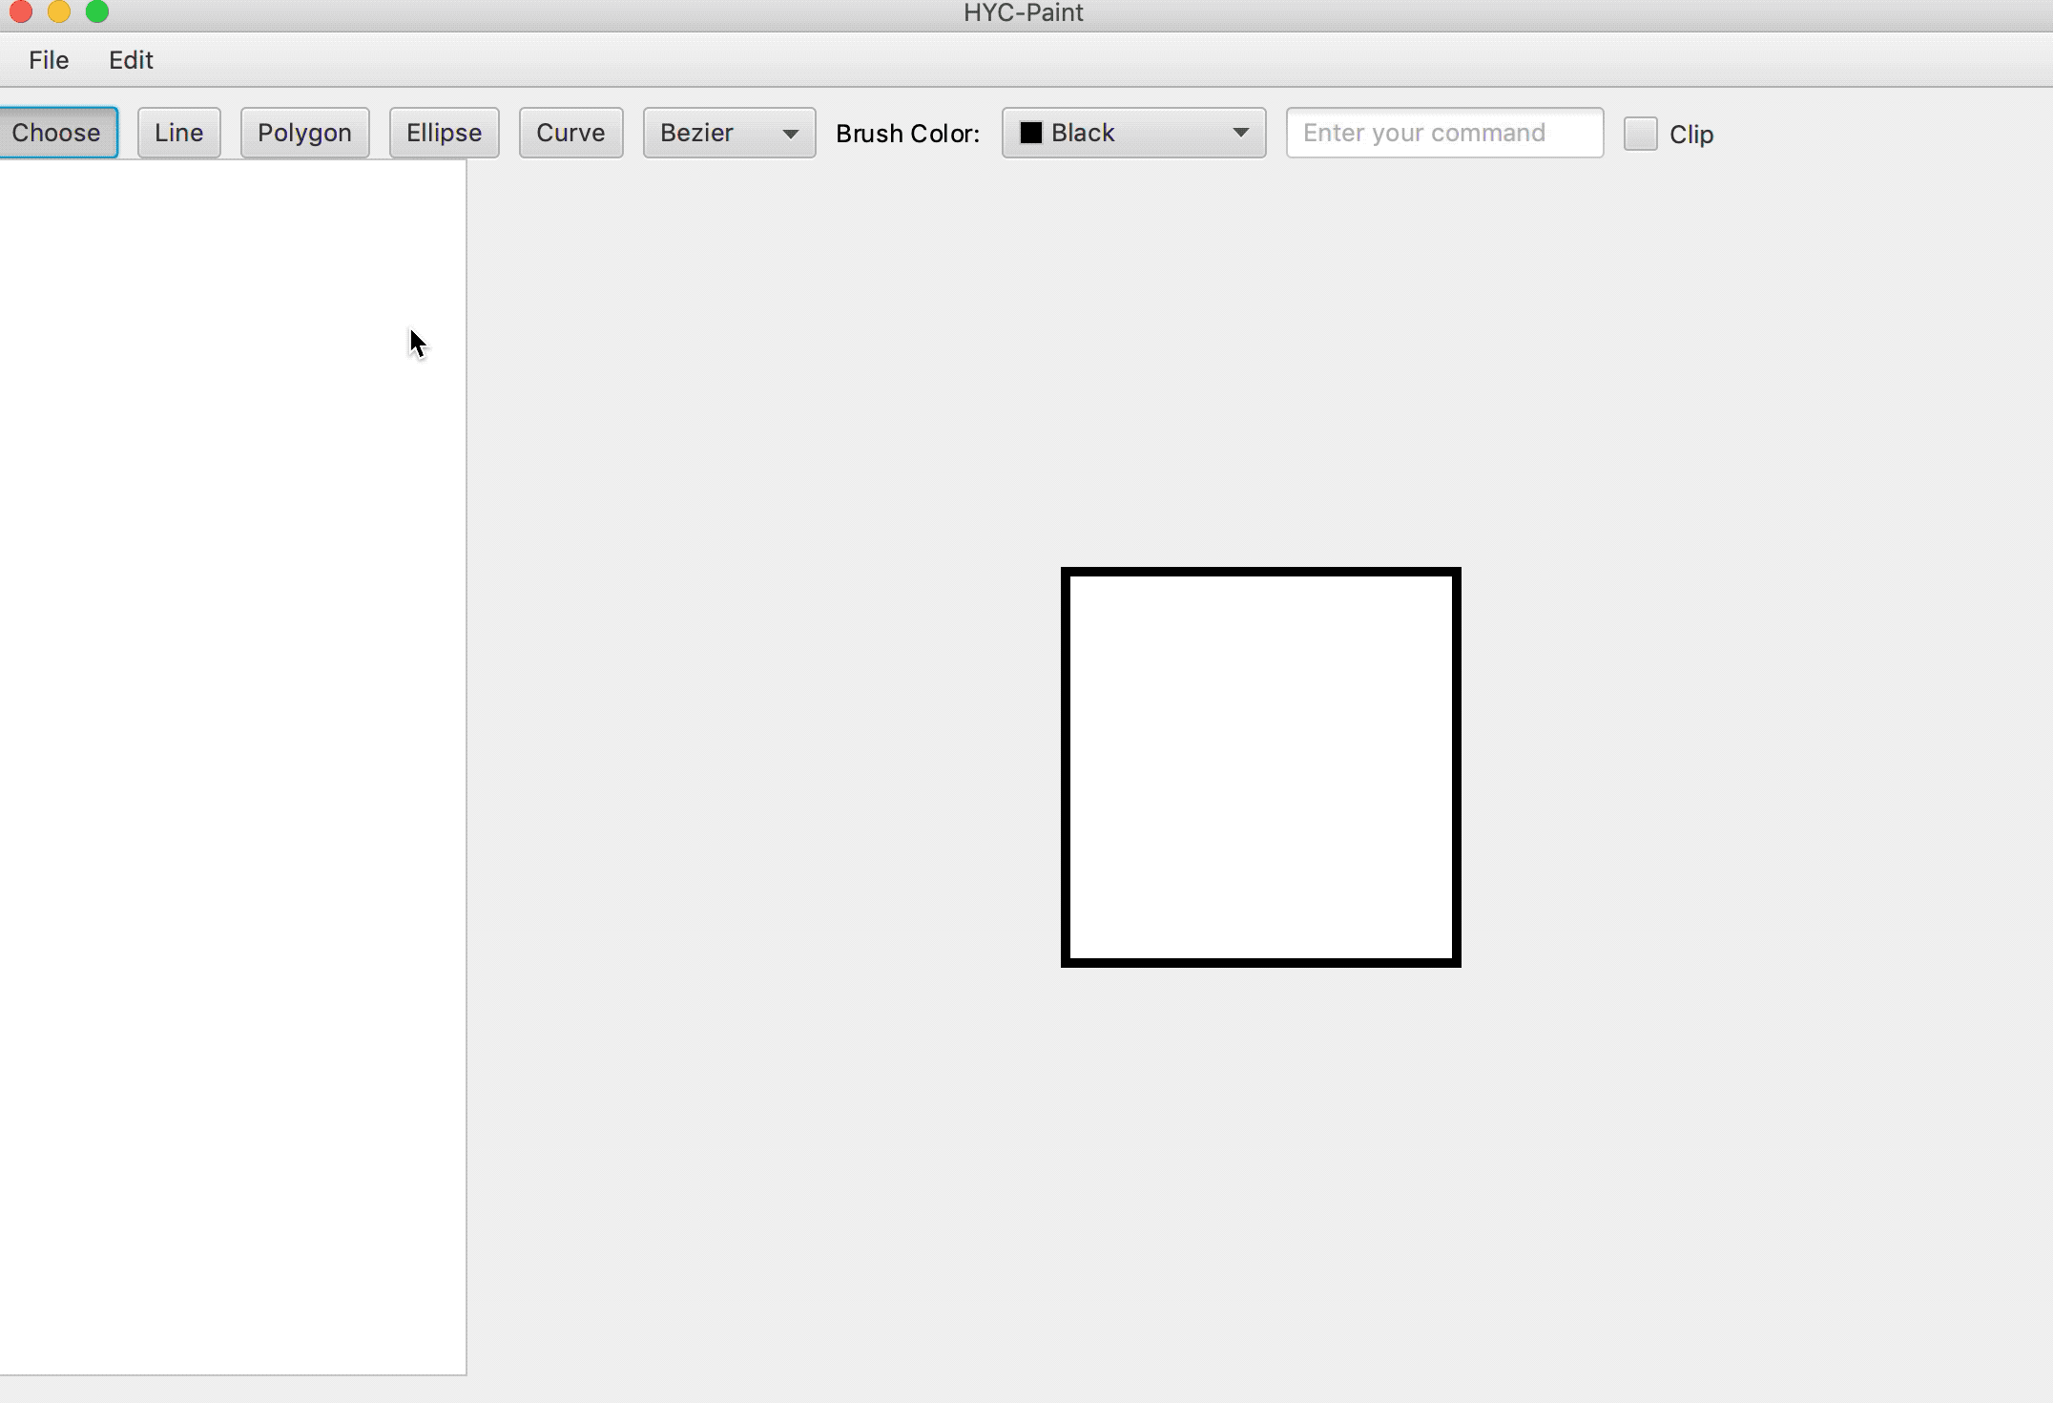Screen dimensions: 2053x1403
Task: Switch to the Ellipse tool
Action: pos(444,133)
